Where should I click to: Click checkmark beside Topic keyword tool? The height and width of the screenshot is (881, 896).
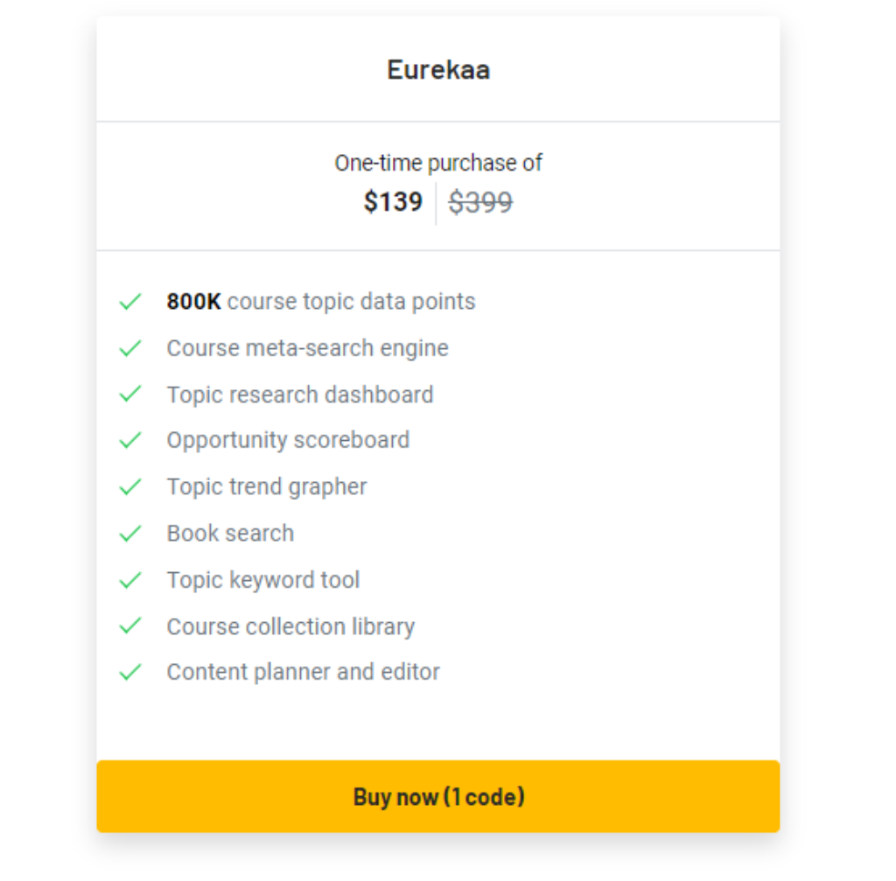point(130,580)
